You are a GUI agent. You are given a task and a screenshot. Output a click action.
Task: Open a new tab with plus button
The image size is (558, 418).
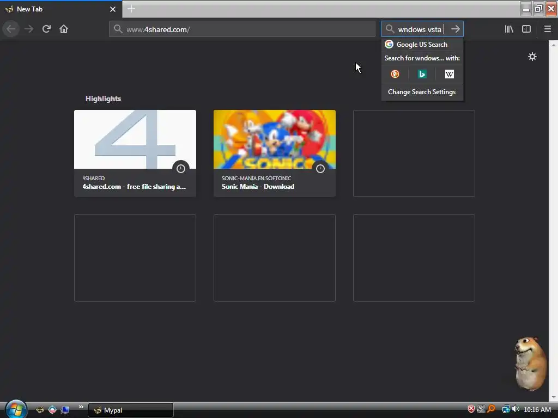(131, 9)
